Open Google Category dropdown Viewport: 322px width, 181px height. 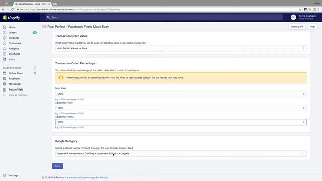[x=181, y=154]
